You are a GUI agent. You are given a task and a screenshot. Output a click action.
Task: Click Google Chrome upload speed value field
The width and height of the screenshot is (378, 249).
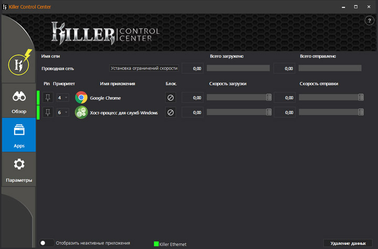285,98
